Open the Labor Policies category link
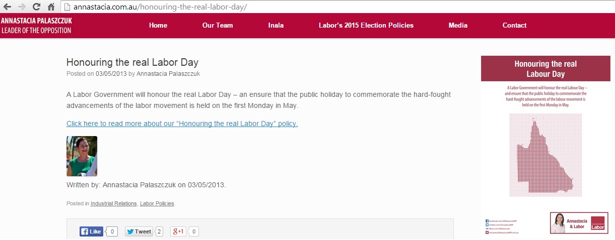 point(157,203)
